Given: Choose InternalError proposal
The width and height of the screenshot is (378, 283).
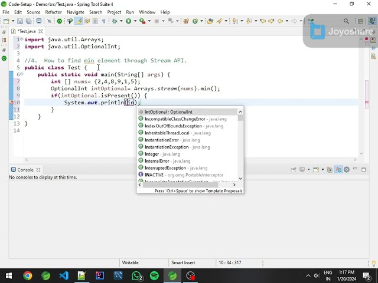Looking at the screenshot, I should (x=187, y=161).
